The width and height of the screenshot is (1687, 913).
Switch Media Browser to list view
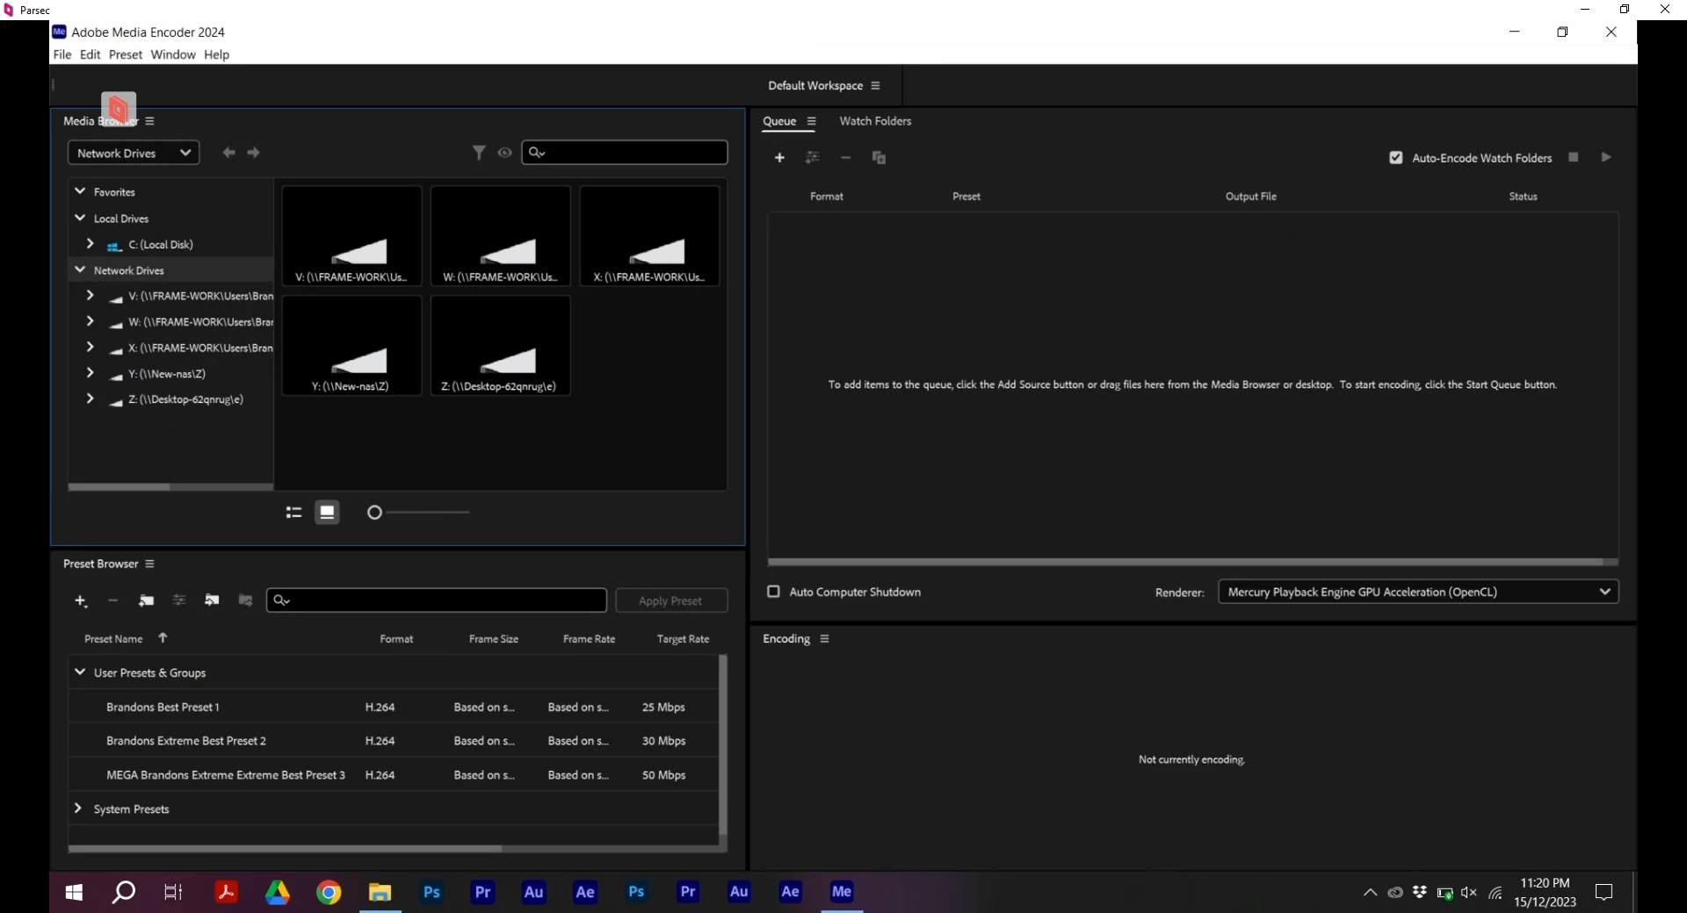[293, 513]
